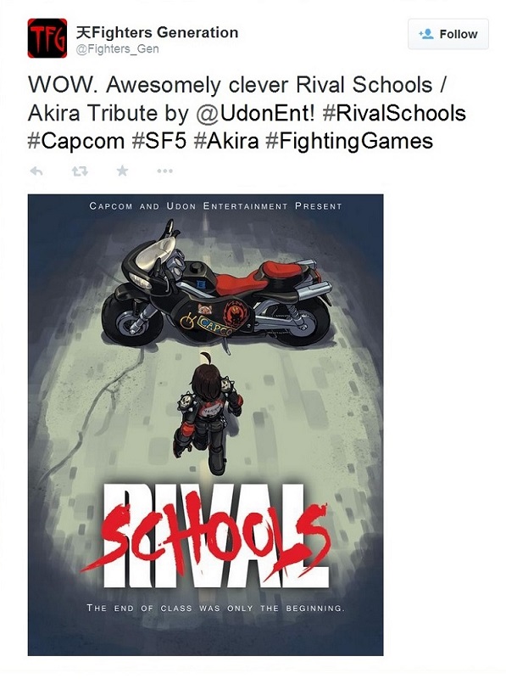Viewport: 506px width, 679px height.
Task: Reply to this tweet using arrow icon
Action: click(x=36, y=171)
